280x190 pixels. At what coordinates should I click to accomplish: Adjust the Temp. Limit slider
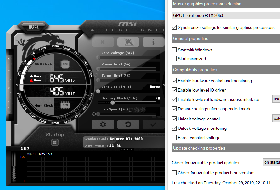click(x=127, y=80)
